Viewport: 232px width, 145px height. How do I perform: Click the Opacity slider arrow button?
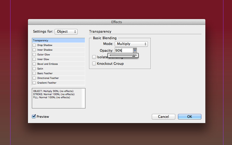[135, 51]
